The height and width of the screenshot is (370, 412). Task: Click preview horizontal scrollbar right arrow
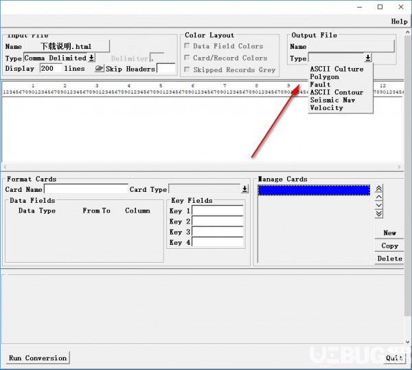pyautogui.click(x=399, y=167)
